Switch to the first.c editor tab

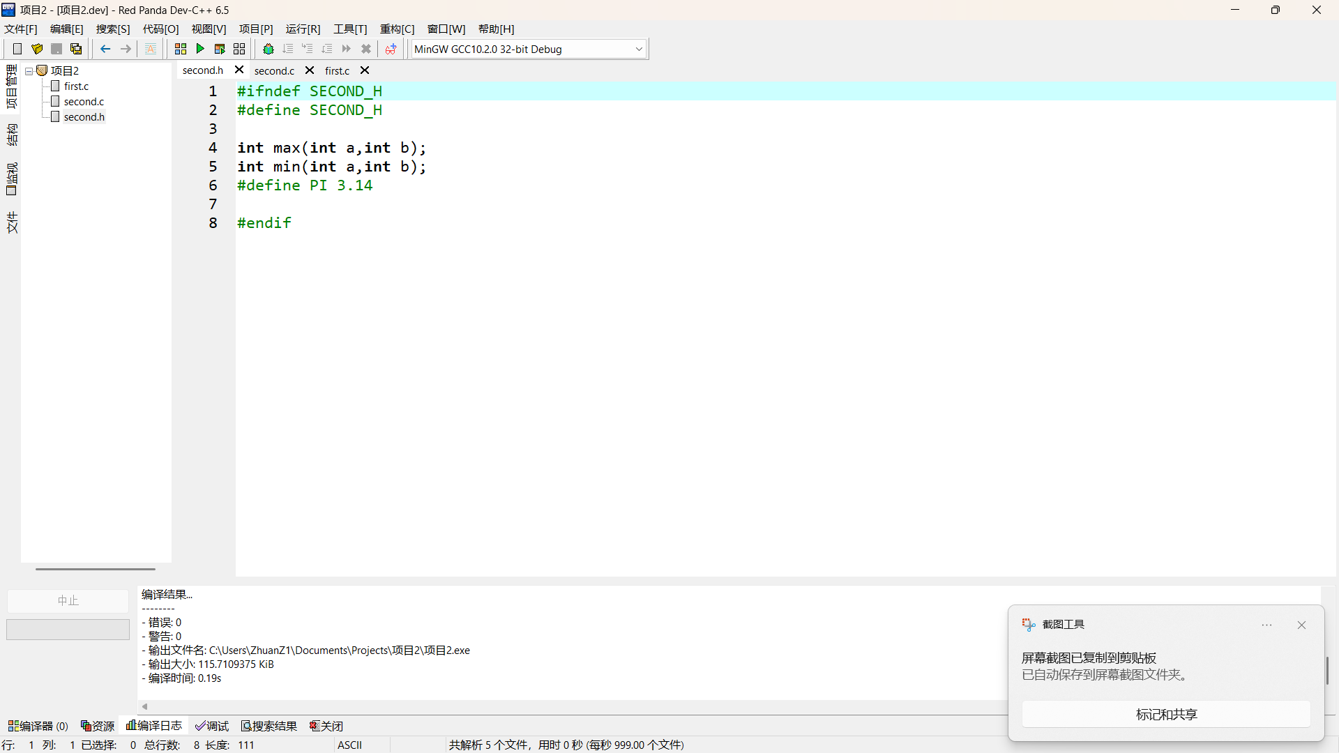click(x=338, y=70)
